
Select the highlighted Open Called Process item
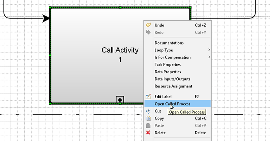(x=178, y=104)
